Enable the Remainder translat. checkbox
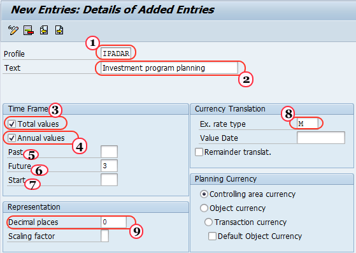The width and height of the screenshot is (356, 253). [x=199, y=152]
